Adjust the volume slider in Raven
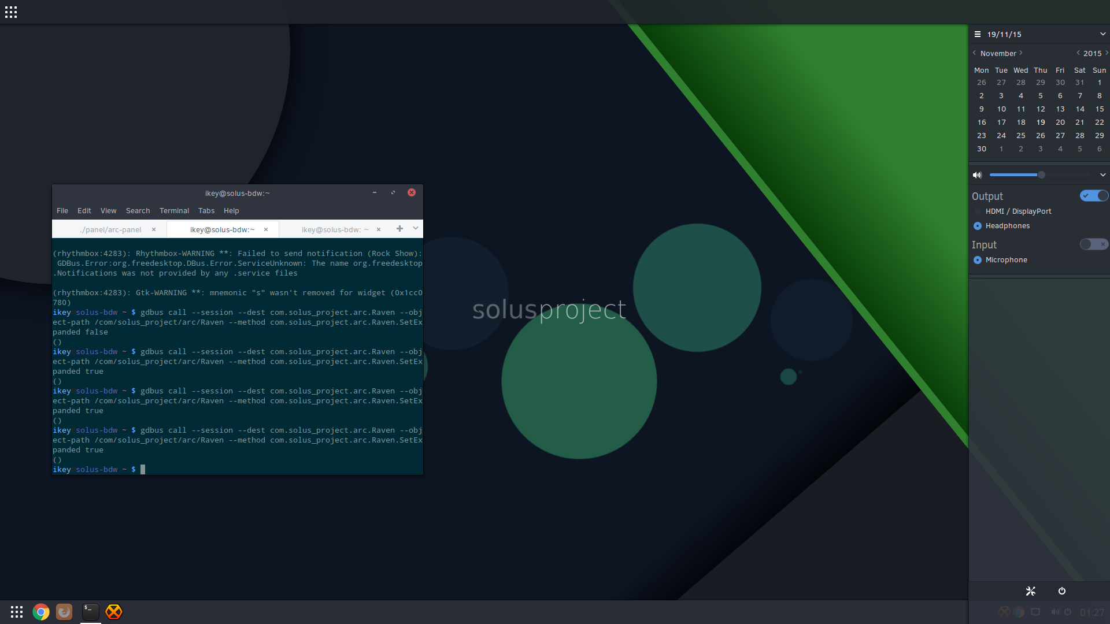 [1040, 175]
